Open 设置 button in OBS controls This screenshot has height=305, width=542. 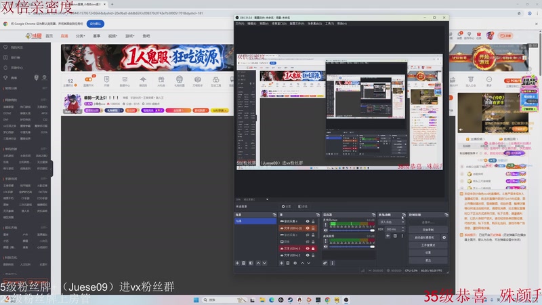click(x=428, y=253)
